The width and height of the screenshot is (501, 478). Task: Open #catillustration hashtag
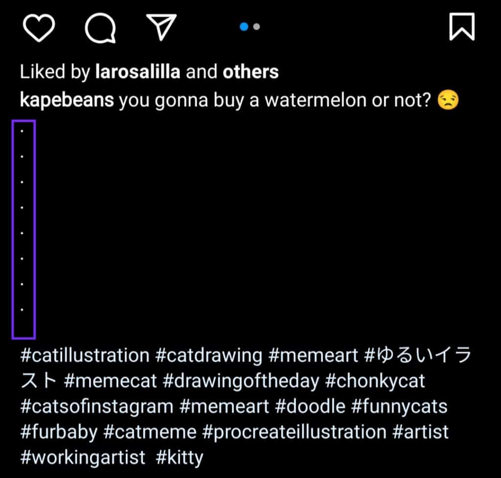85,355
